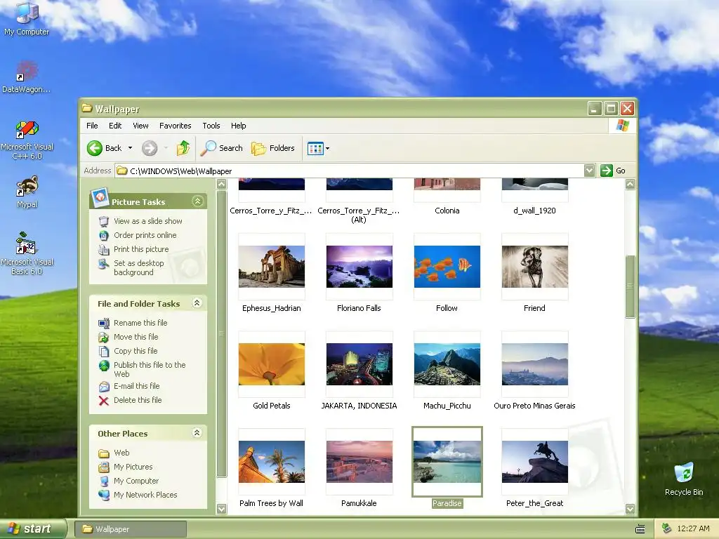Viewport: 719px width, 539px height.
Task: Select the Peter_the_Great thumbnail
Action: point(534,462)
